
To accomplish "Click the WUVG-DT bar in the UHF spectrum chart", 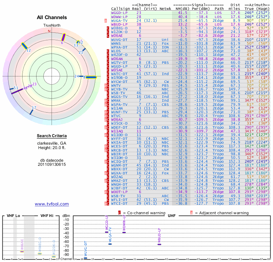I will click(x=85, y=258).
